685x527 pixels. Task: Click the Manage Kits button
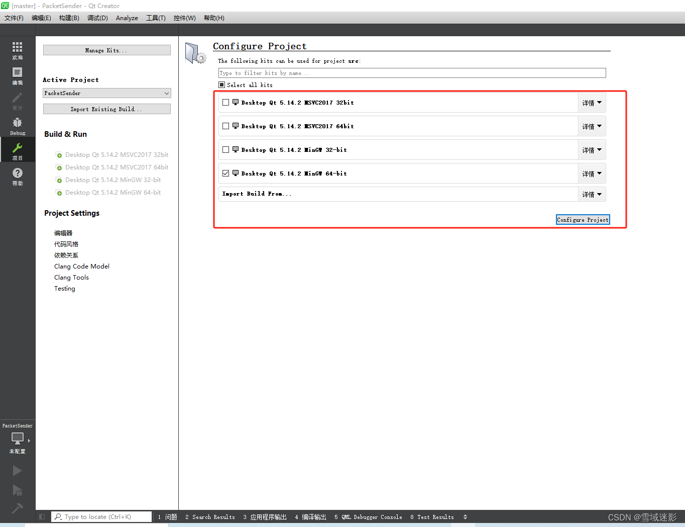coord(106,50)
